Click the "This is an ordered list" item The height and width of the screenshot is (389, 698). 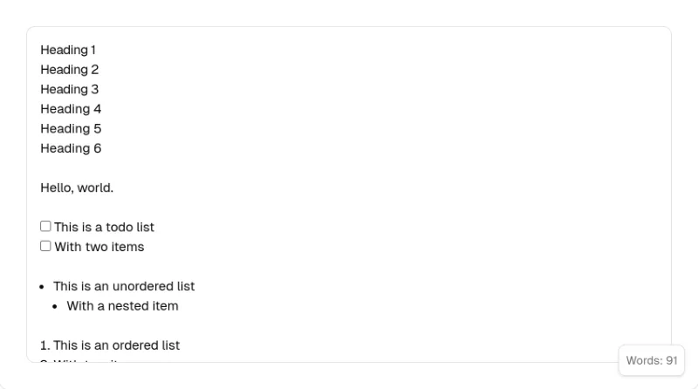116,345
